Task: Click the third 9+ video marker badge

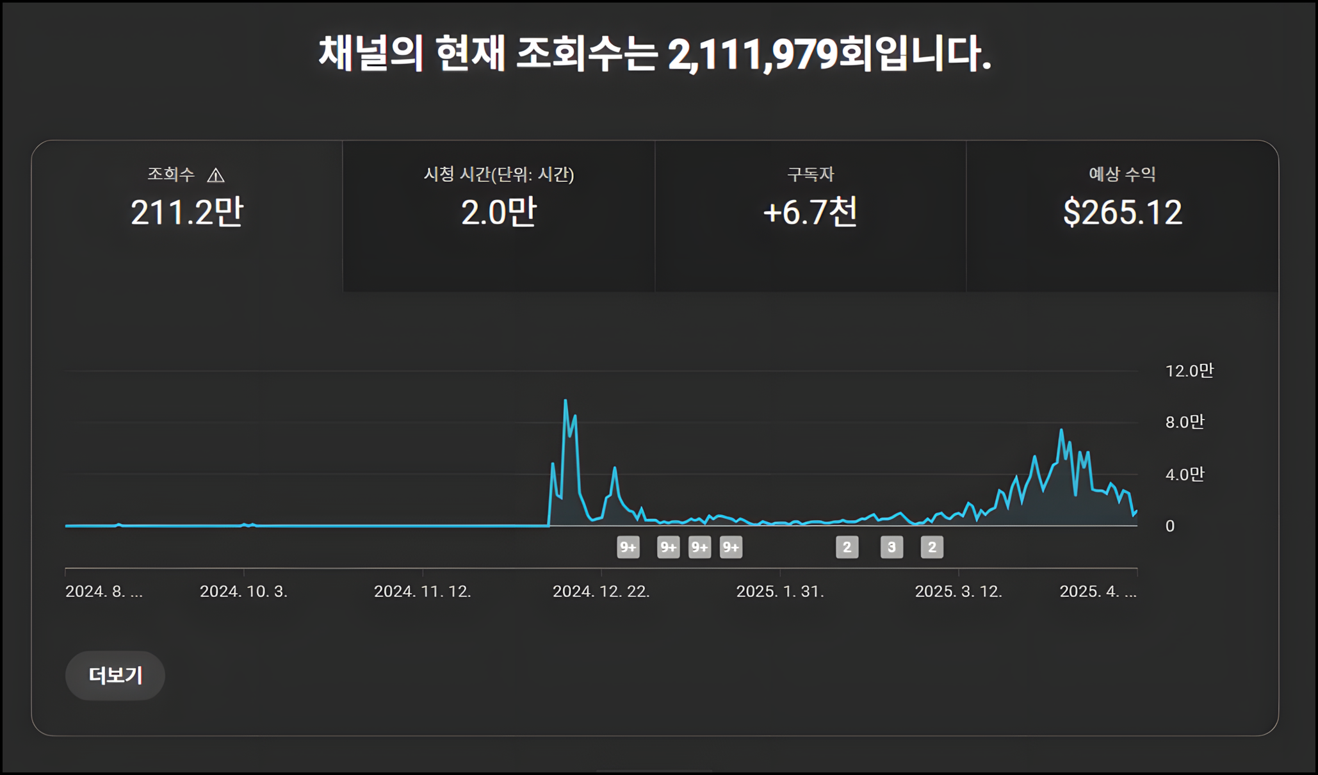Action: click(x=699, y=547)
